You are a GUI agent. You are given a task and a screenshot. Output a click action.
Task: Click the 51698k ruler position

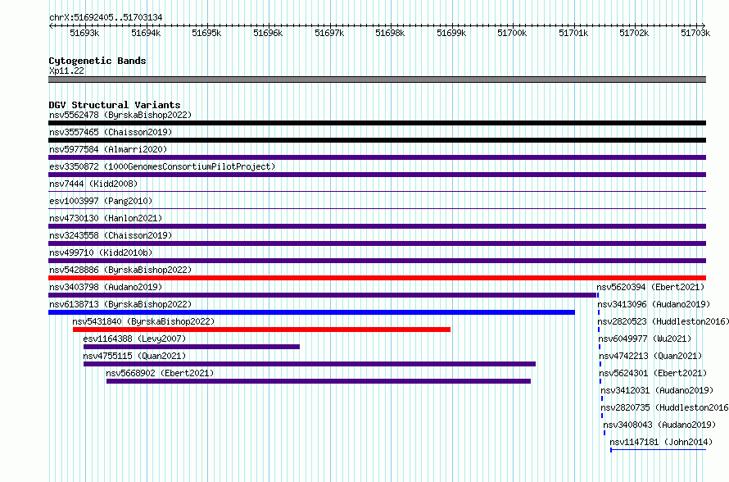click(390, 33)
